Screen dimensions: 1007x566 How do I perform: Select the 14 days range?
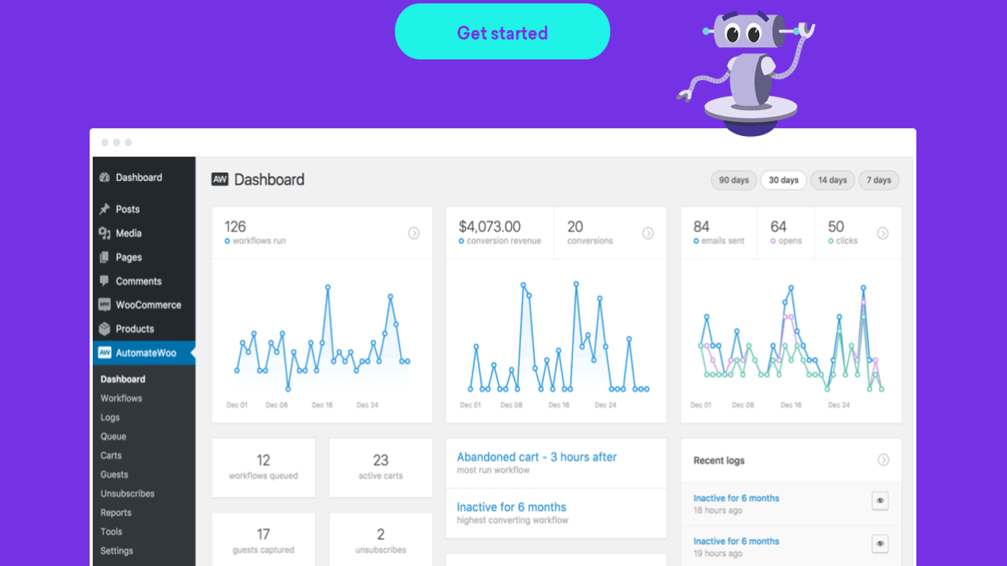pos(833,180)
